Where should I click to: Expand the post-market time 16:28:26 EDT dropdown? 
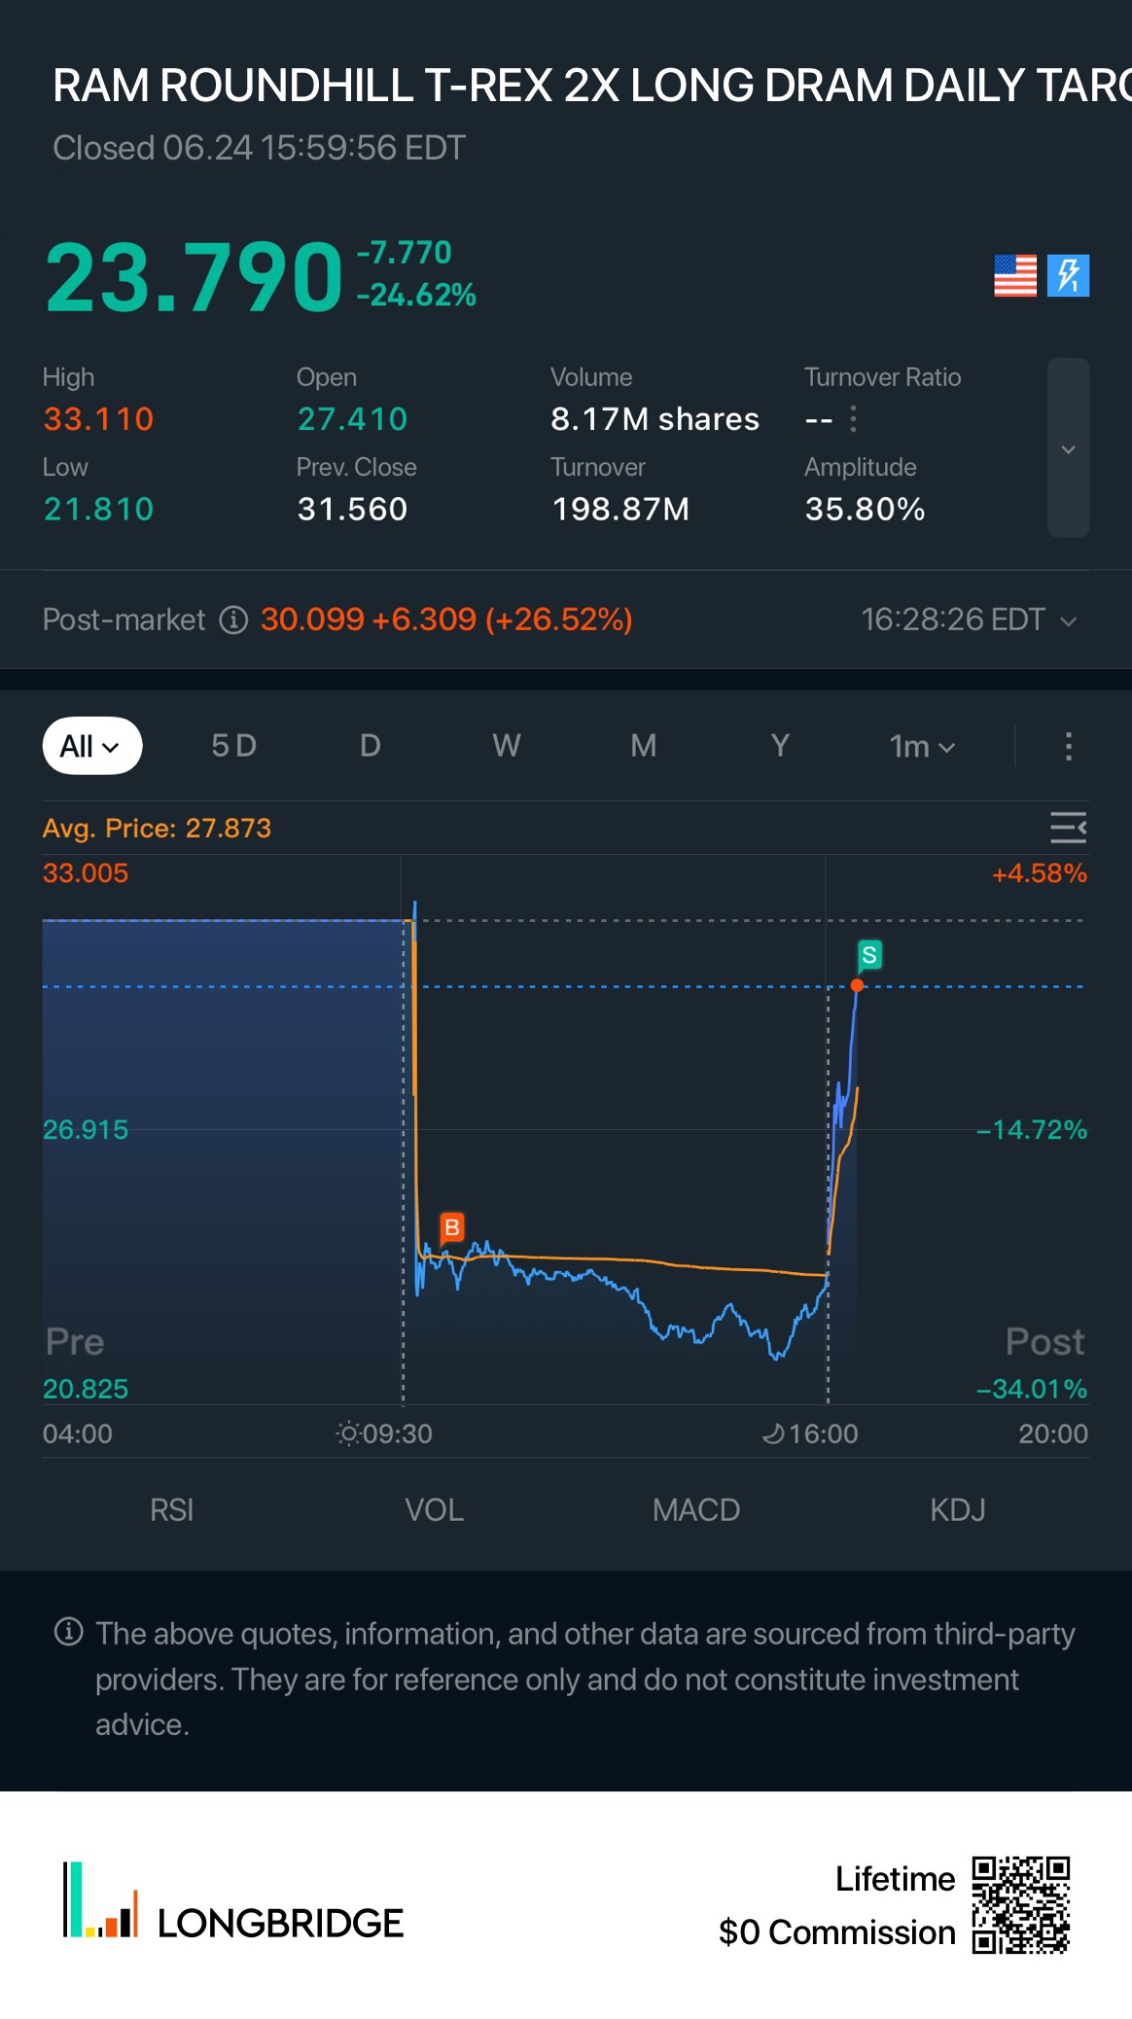coord(970,620)
